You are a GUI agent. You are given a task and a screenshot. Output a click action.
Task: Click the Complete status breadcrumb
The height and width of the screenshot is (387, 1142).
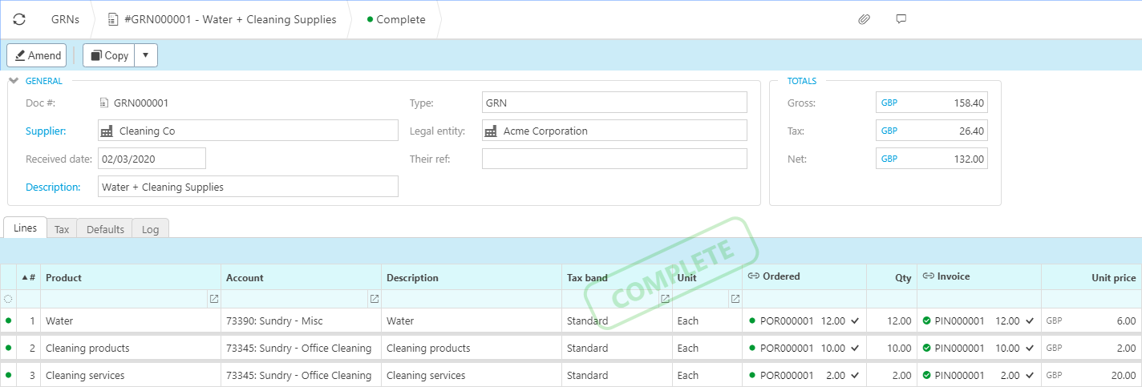[x=396, y=19]
